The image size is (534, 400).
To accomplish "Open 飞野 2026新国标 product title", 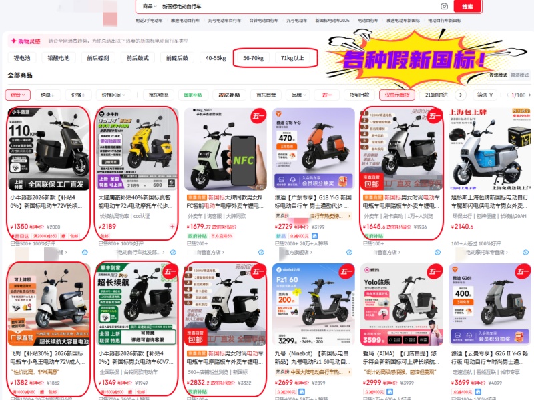I will [x=47, y=357].
